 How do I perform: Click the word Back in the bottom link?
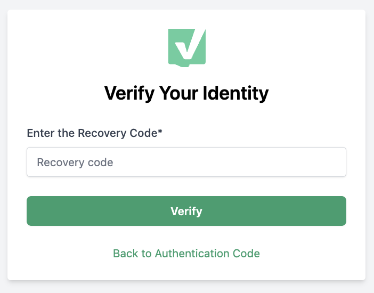click(126, 254)
